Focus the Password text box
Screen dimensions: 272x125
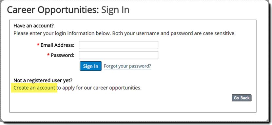point(119,55)
